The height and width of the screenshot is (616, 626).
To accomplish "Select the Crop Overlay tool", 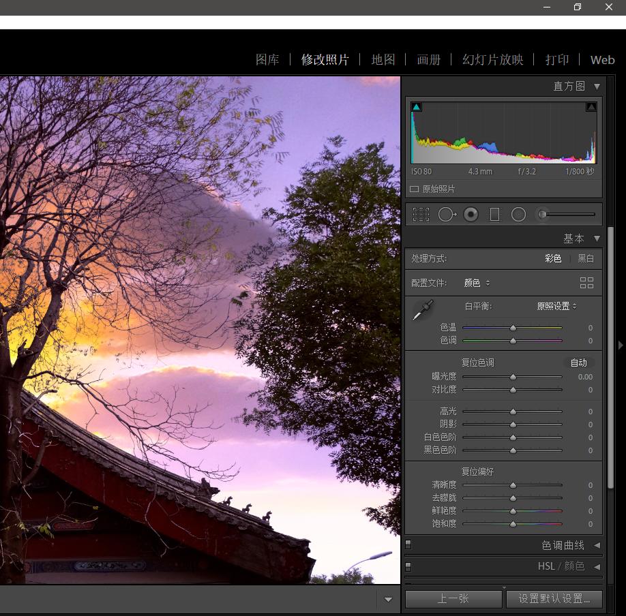I will (x=421, y=214).
